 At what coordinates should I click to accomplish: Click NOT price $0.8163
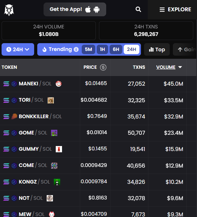[98, 198]
